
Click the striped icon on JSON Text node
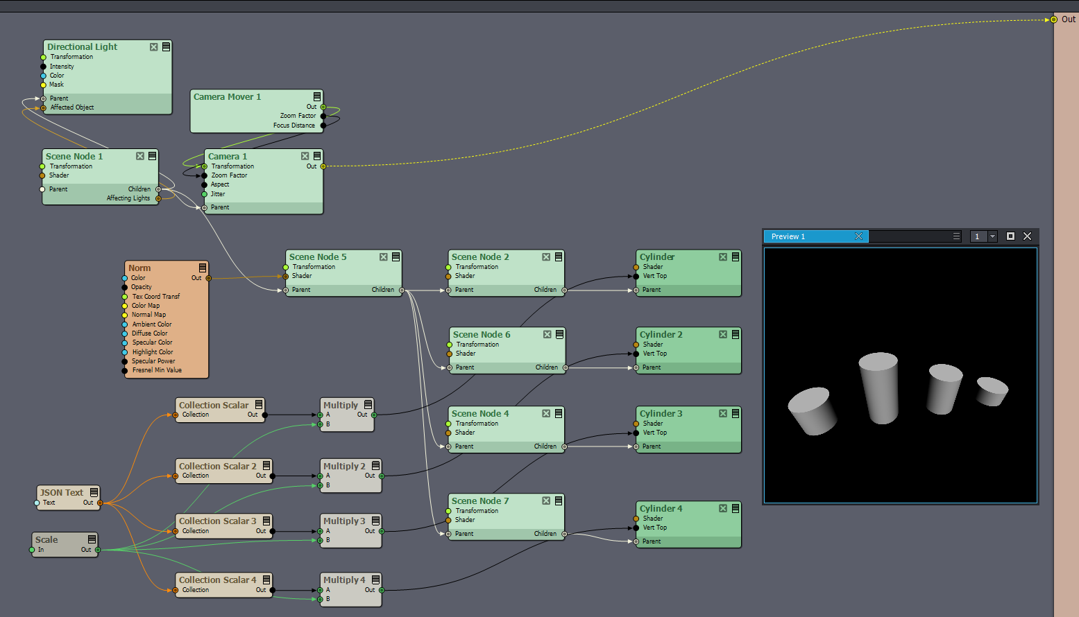(94, 493)
